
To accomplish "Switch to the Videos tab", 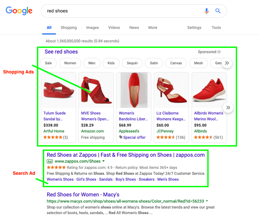I will coord(114,28).
